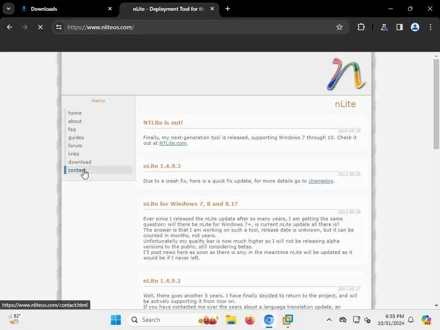This screenshot has width=440, height=330.
Task: Show hidden system tray icons
Action: pyautogui.click(x=329, y=320)
